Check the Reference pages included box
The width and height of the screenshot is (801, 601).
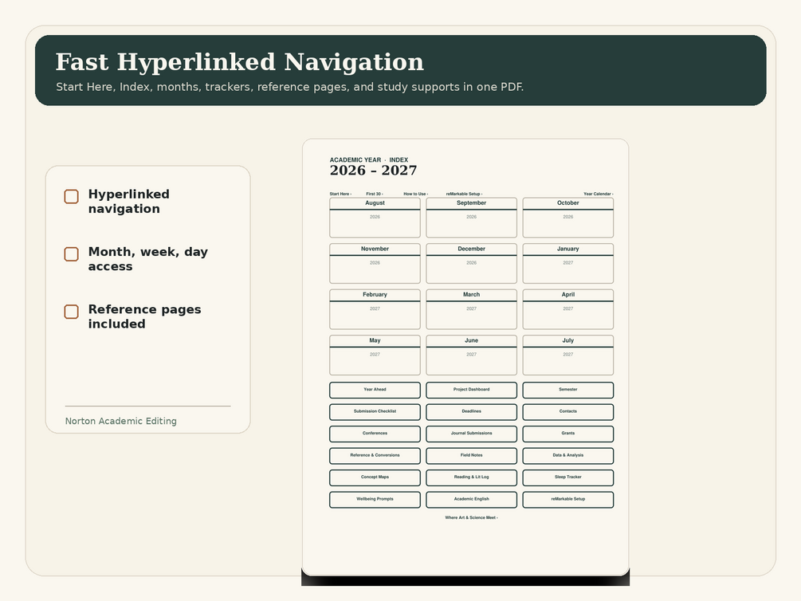(x=71, y=312)
